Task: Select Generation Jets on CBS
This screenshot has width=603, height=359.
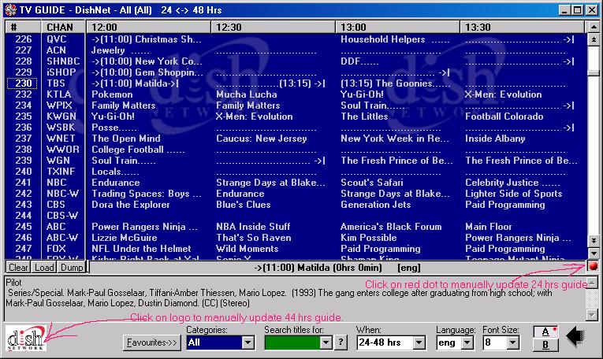Action: 375,205
